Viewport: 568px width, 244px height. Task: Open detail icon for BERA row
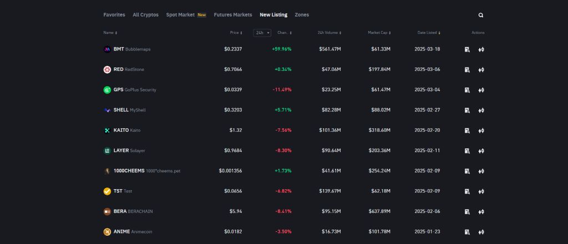pos(467,211)
